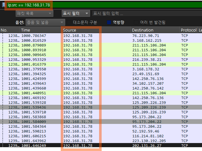Click destination 34.102.157.207
The image size is (202, 151).
click(148, 83)
